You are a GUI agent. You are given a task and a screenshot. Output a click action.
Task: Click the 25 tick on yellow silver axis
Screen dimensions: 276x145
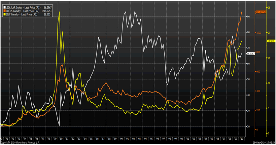click(269, 7)
